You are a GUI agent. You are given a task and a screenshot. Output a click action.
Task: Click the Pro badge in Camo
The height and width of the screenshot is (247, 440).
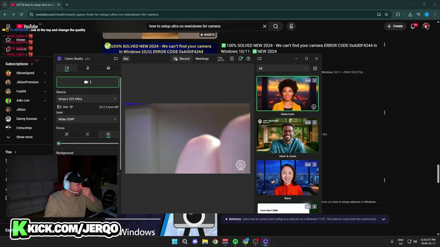tap(126, 59)
